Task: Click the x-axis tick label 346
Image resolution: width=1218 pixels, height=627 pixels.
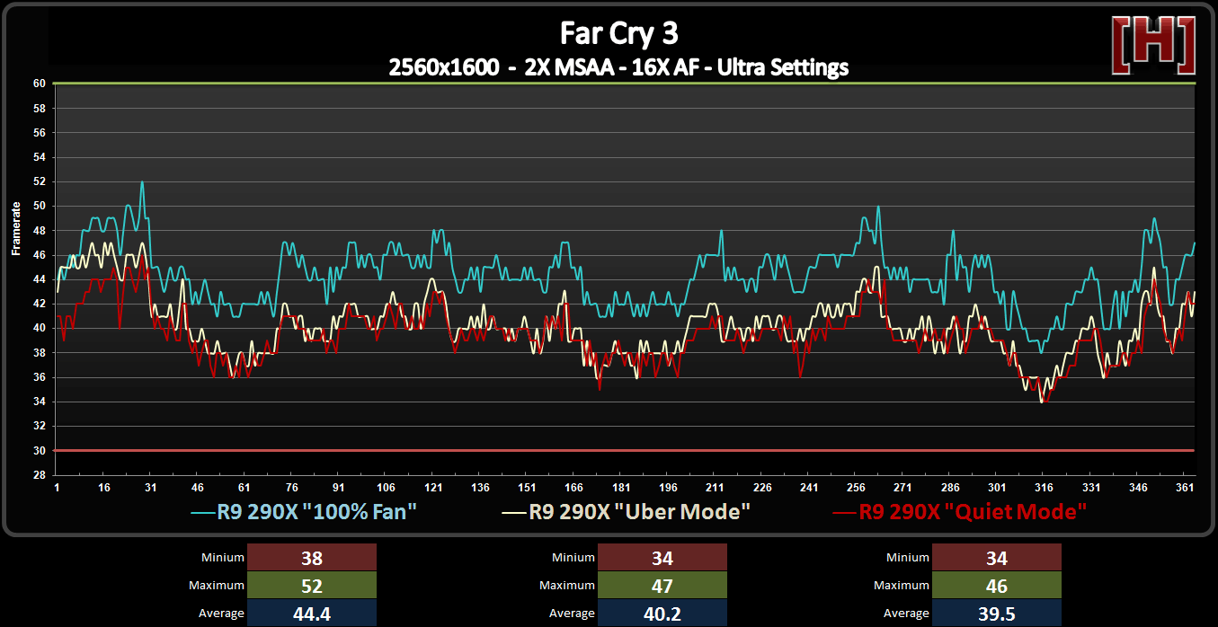Action: 1138,487
